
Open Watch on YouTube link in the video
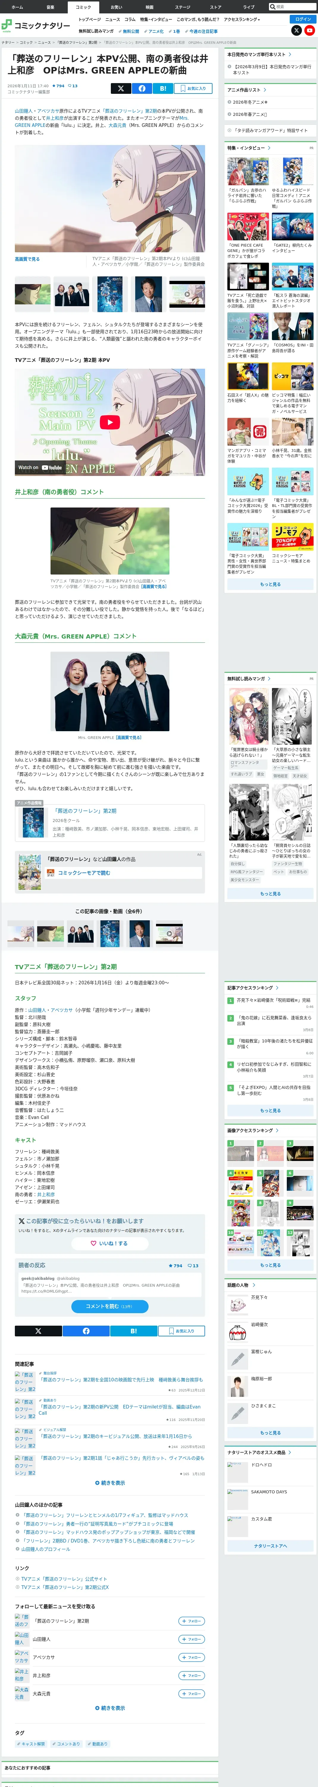point(40,468)
